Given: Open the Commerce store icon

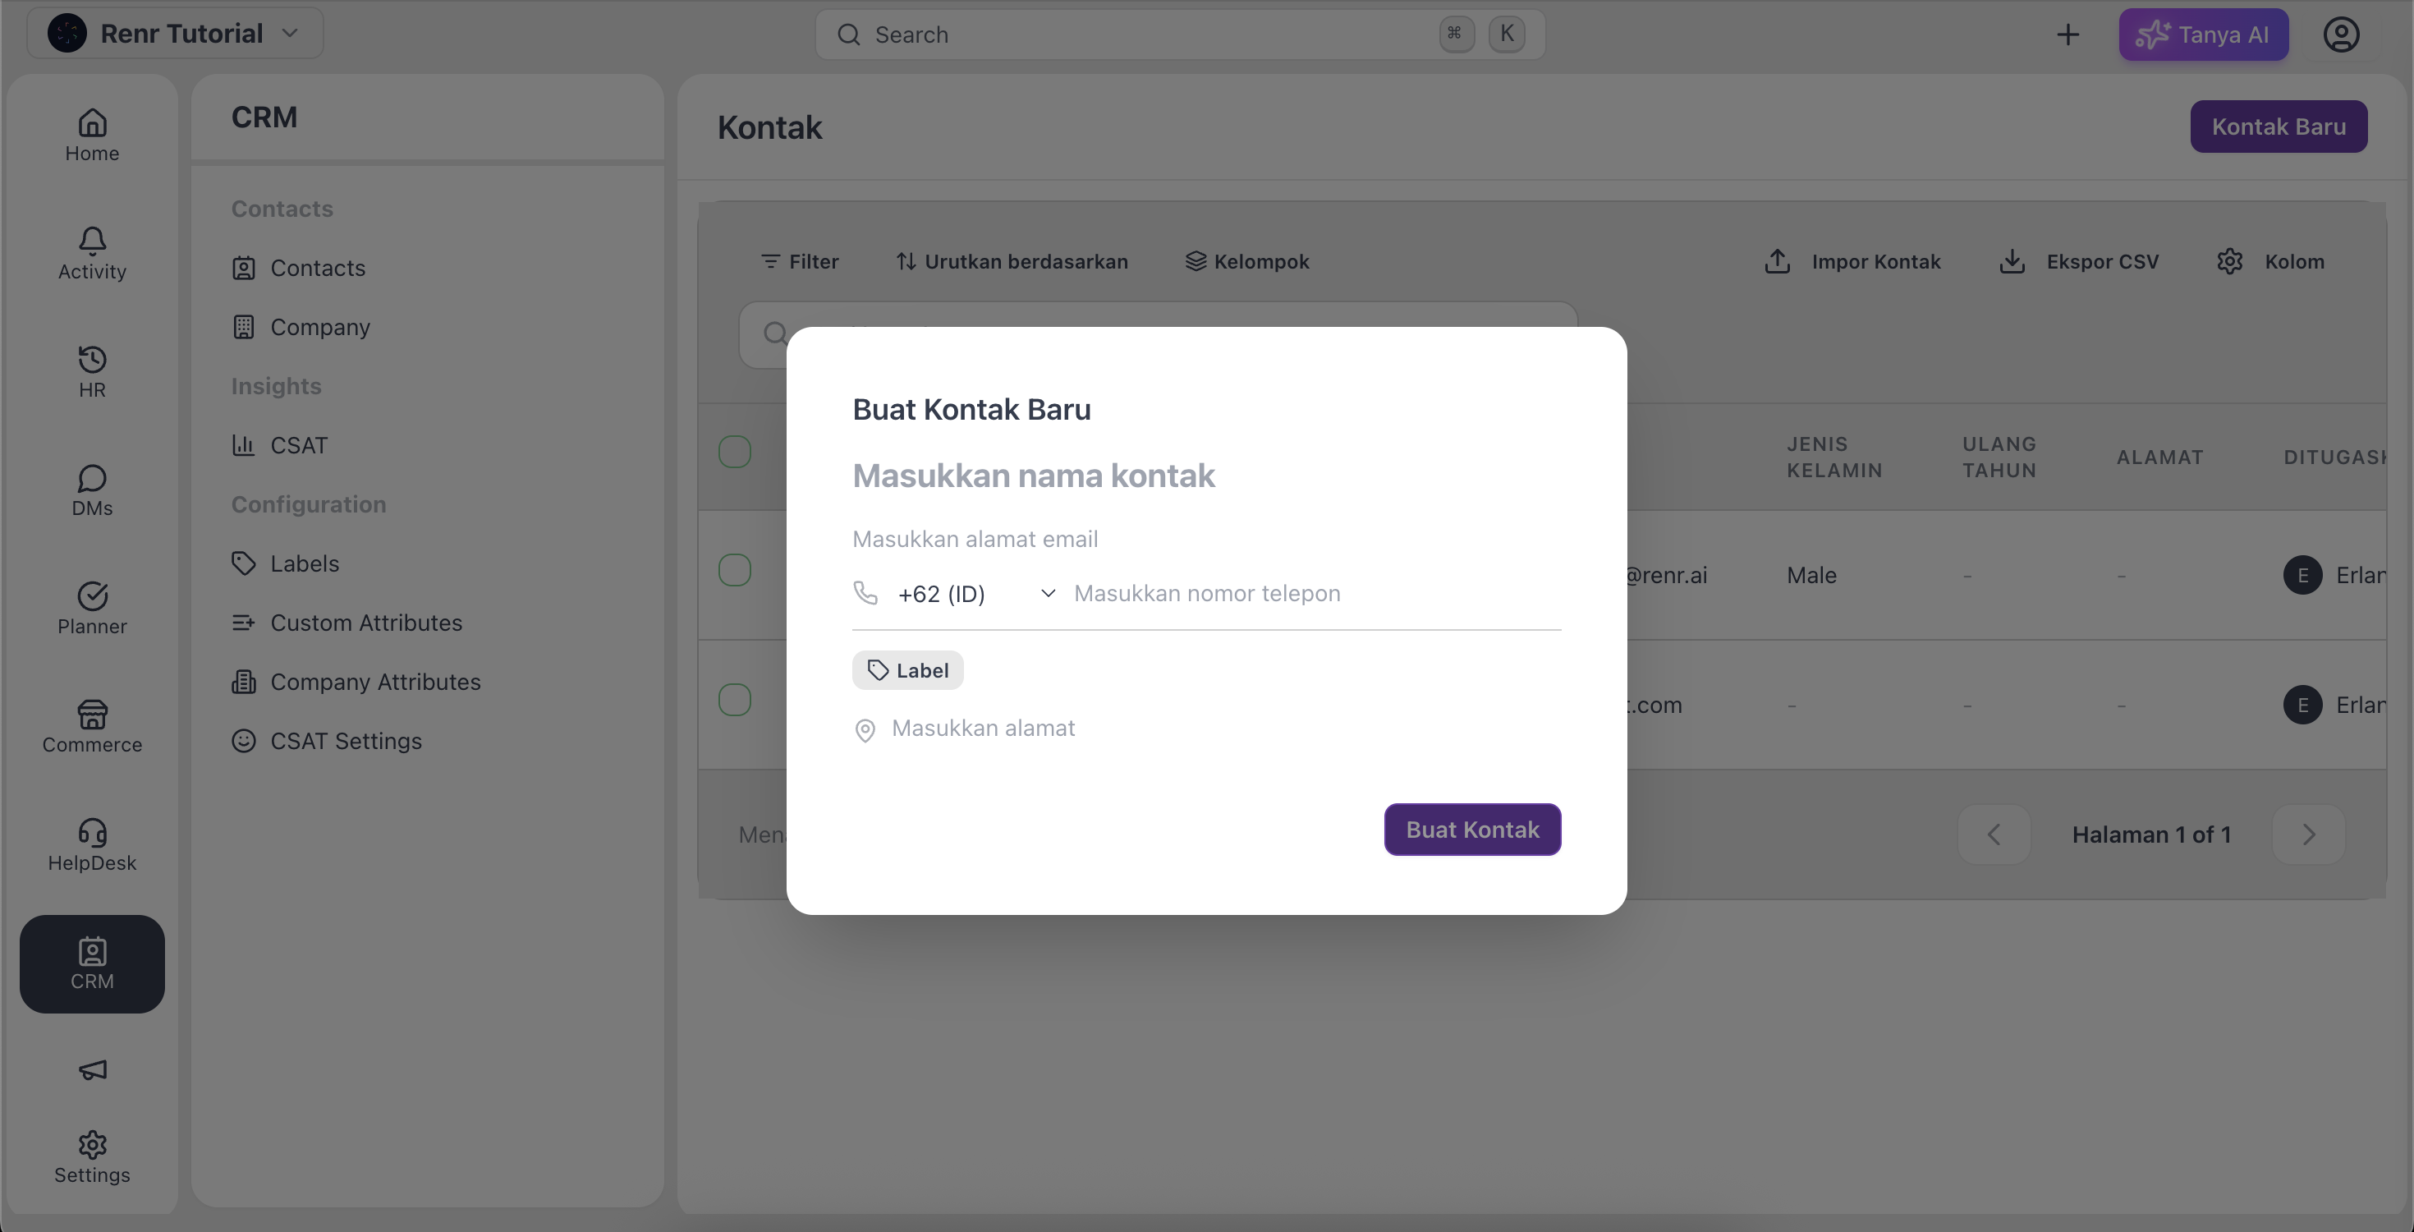Looking at the screenshot, I should [92, 715].
